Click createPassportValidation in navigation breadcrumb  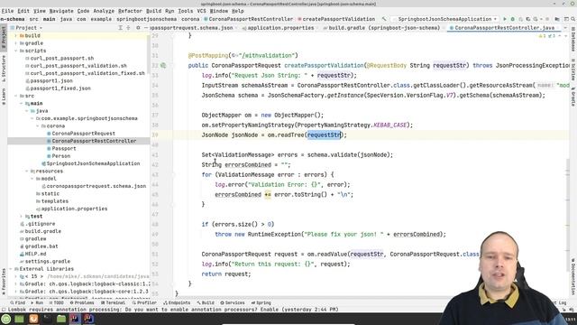click(x=339, y=19)
